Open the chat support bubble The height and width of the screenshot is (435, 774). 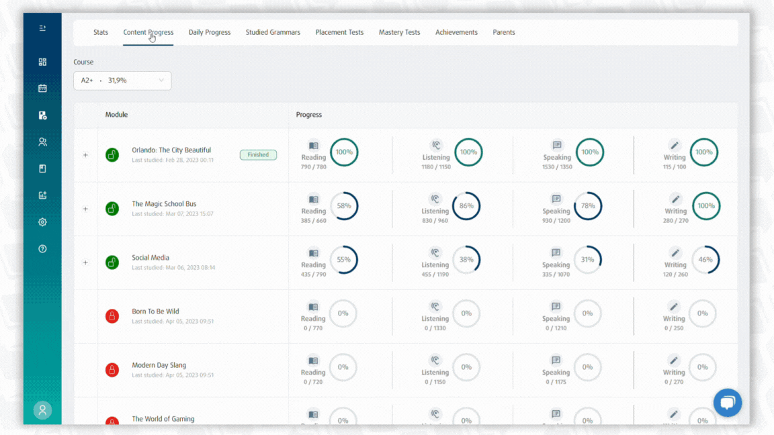728,403
